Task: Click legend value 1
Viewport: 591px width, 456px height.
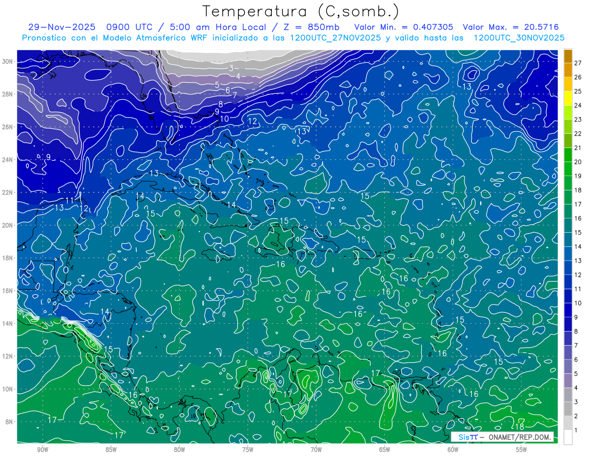Action: click(576, 430)
